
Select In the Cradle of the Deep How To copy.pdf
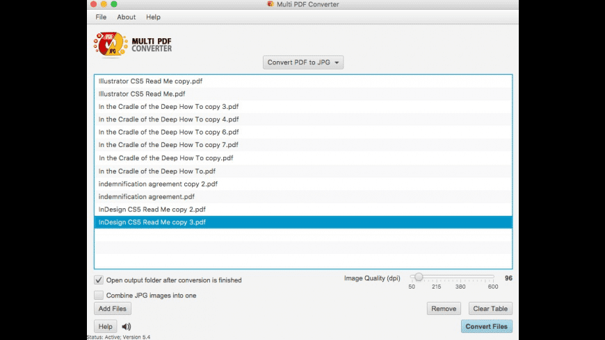click(x=303, y=158)
